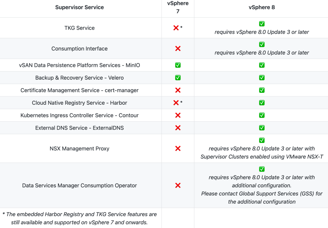Click vSphere 7 green check for Velero
This screenshot has width=328, height=228.
click(x=178, y=78)
